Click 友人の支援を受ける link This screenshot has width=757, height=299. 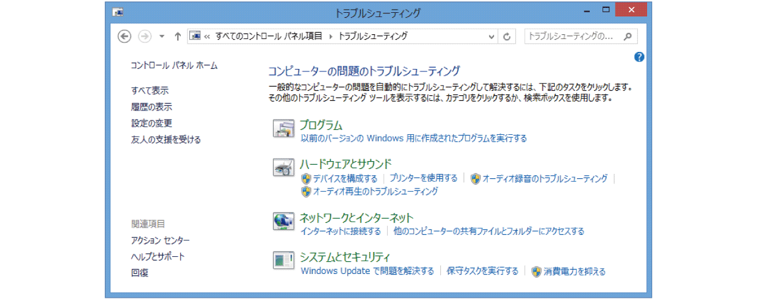pyautogui.click(x=165, y=140)
